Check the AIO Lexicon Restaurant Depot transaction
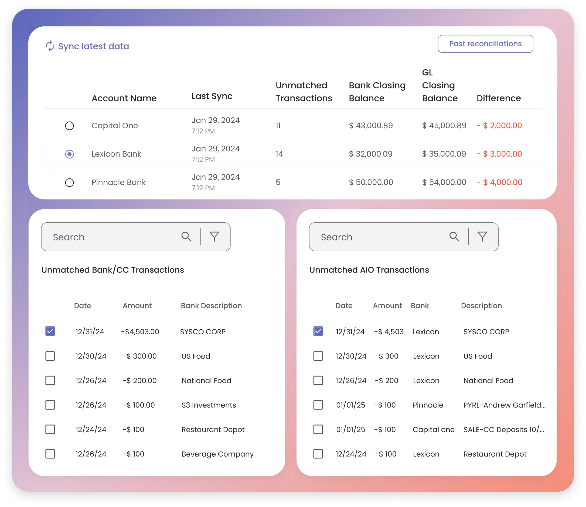This screenshot has height=507, width=586. pos(318,454)
